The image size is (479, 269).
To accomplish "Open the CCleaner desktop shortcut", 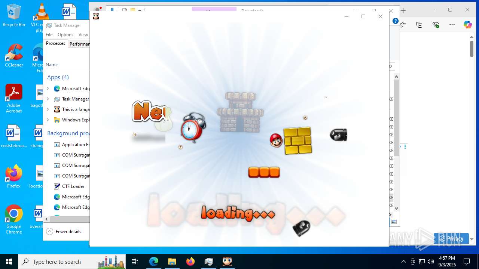I will (14, 56).
